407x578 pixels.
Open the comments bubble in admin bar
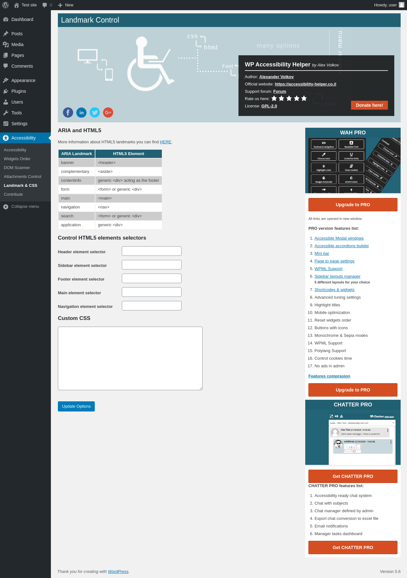[x=45, y=5]
